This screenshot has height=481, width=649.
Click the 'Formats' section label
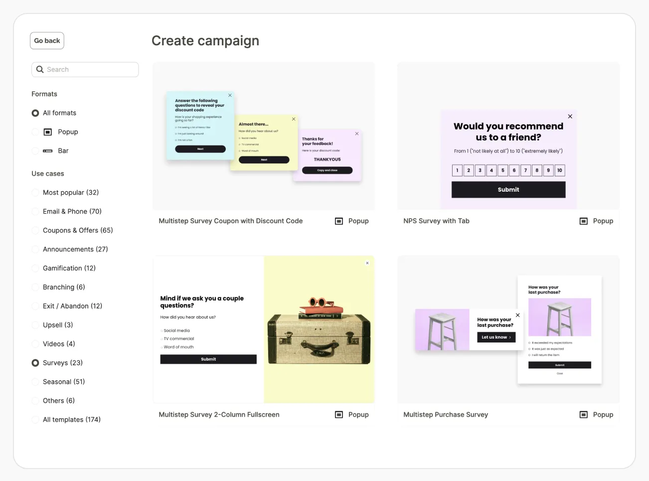pyautogui.click(x=44, y=94)
